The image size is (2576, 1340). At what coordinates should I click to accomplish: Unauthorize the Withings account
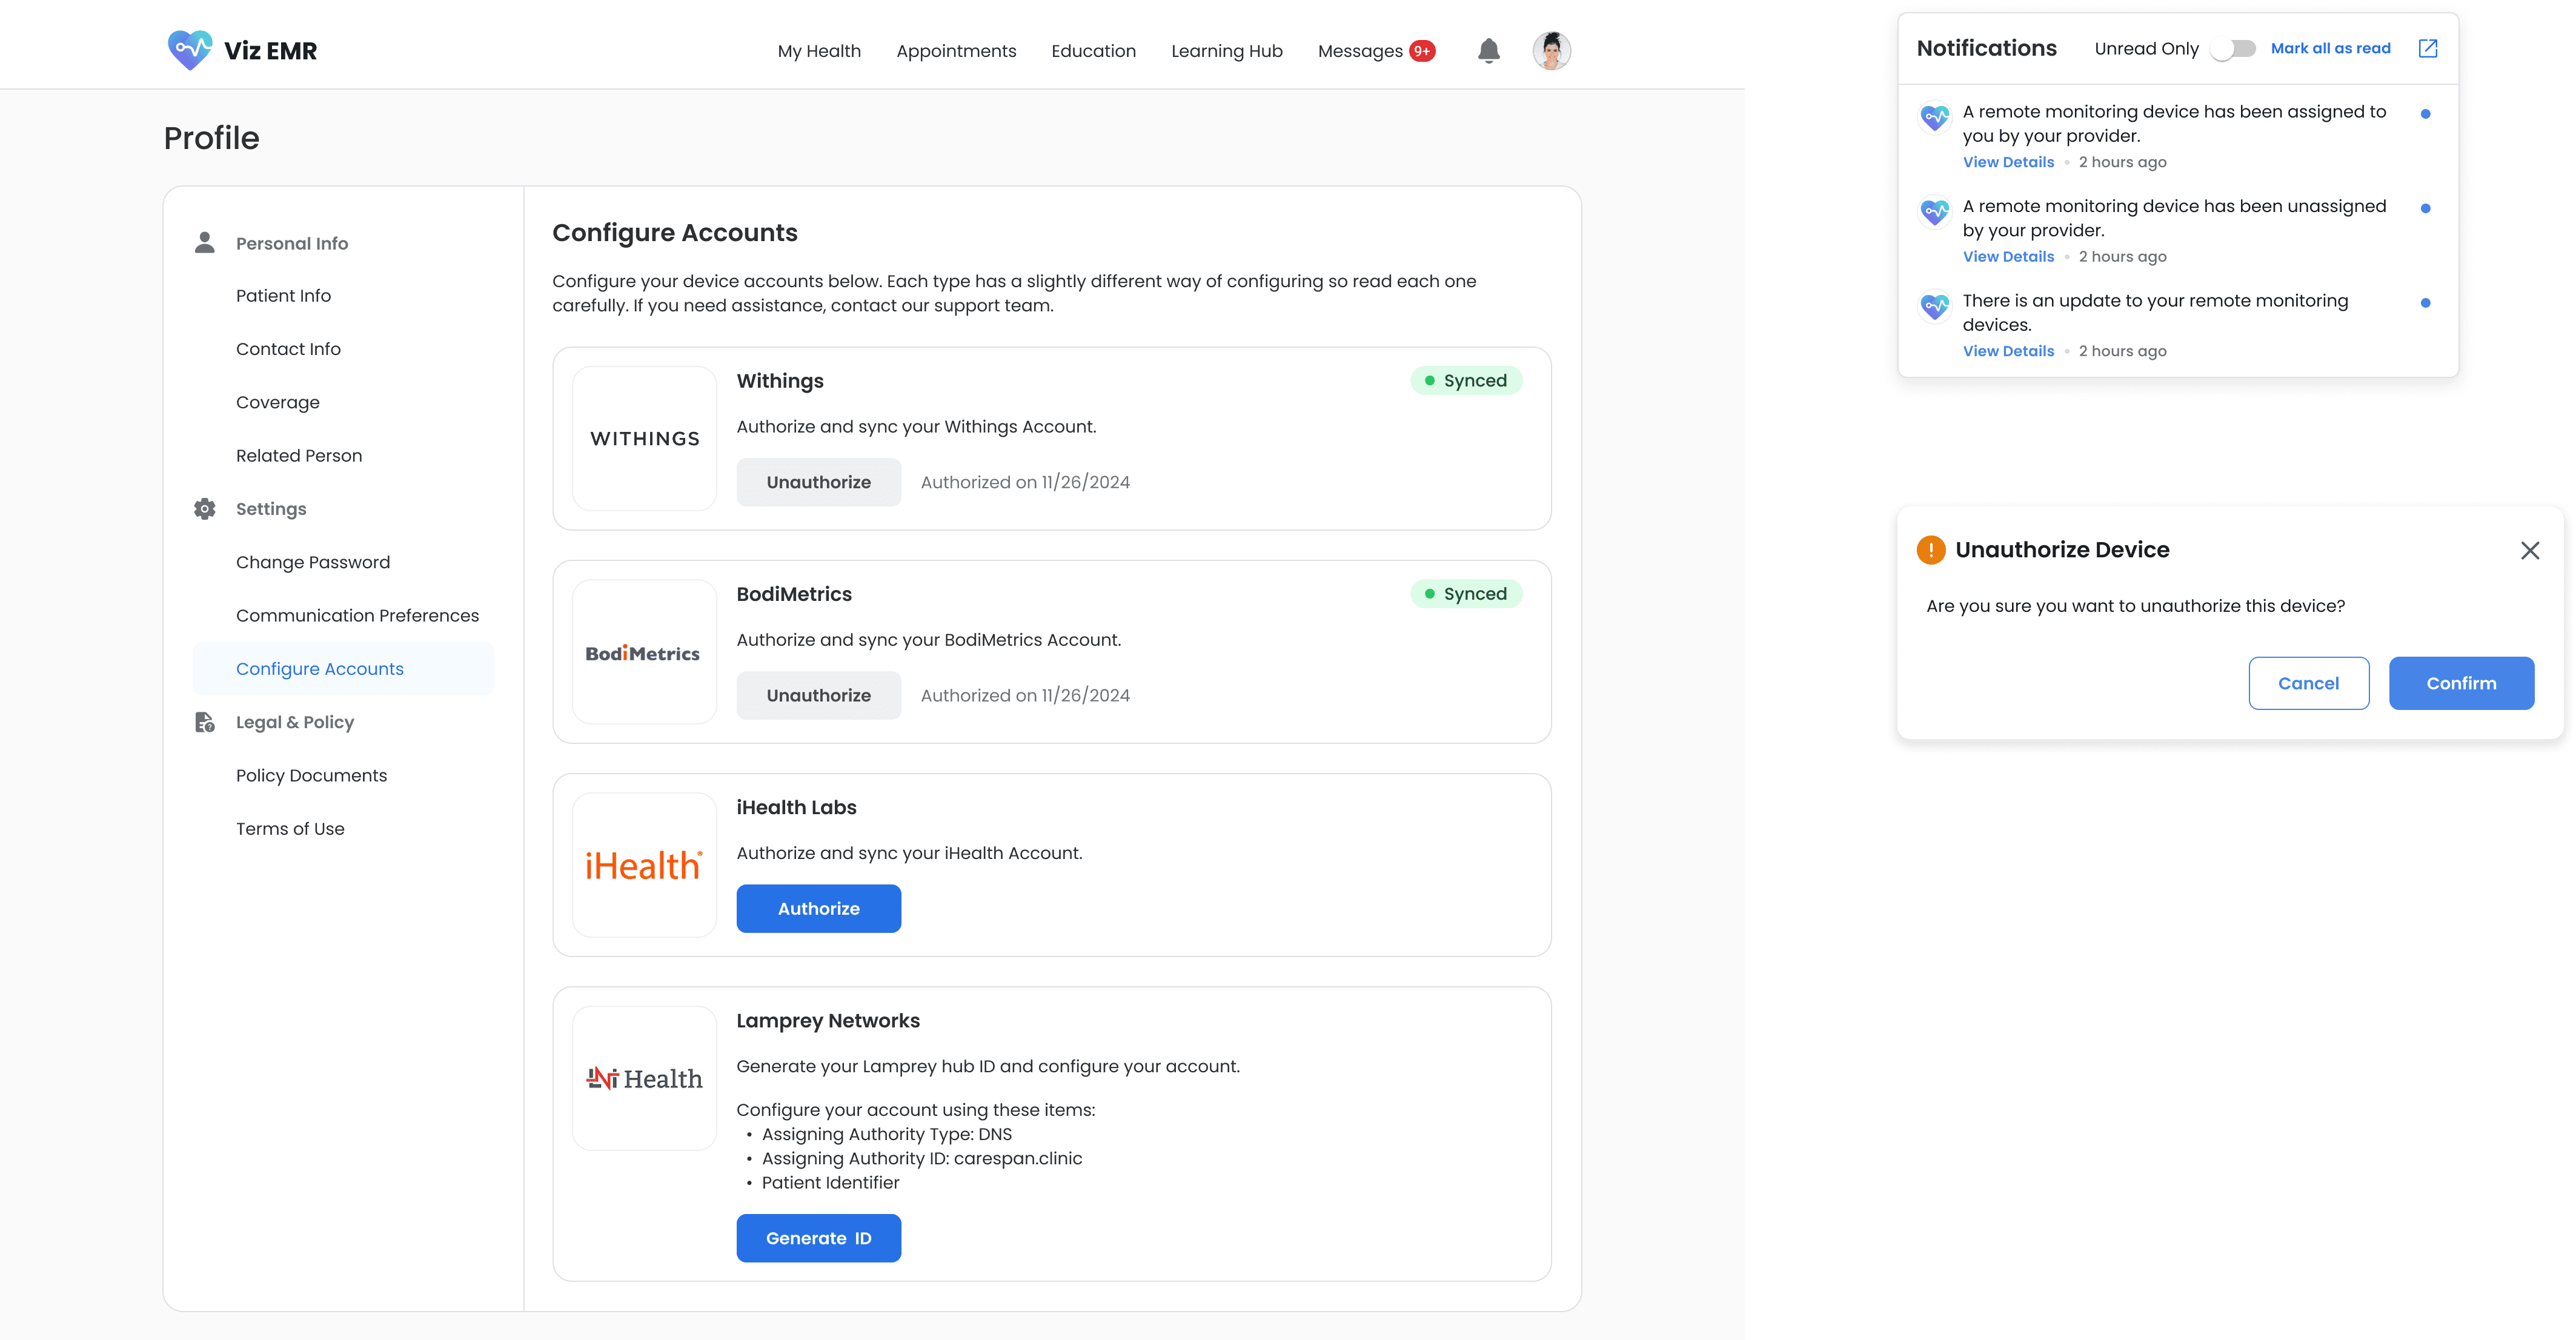[818, 482]
